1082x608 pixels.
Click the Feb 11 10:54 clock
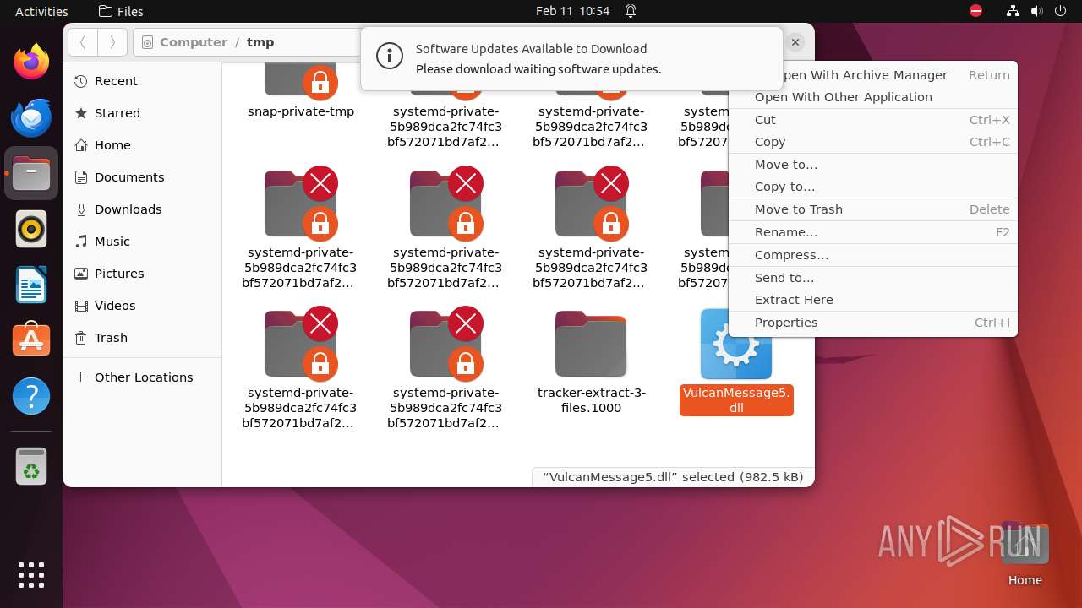click(x=572, y=11)
